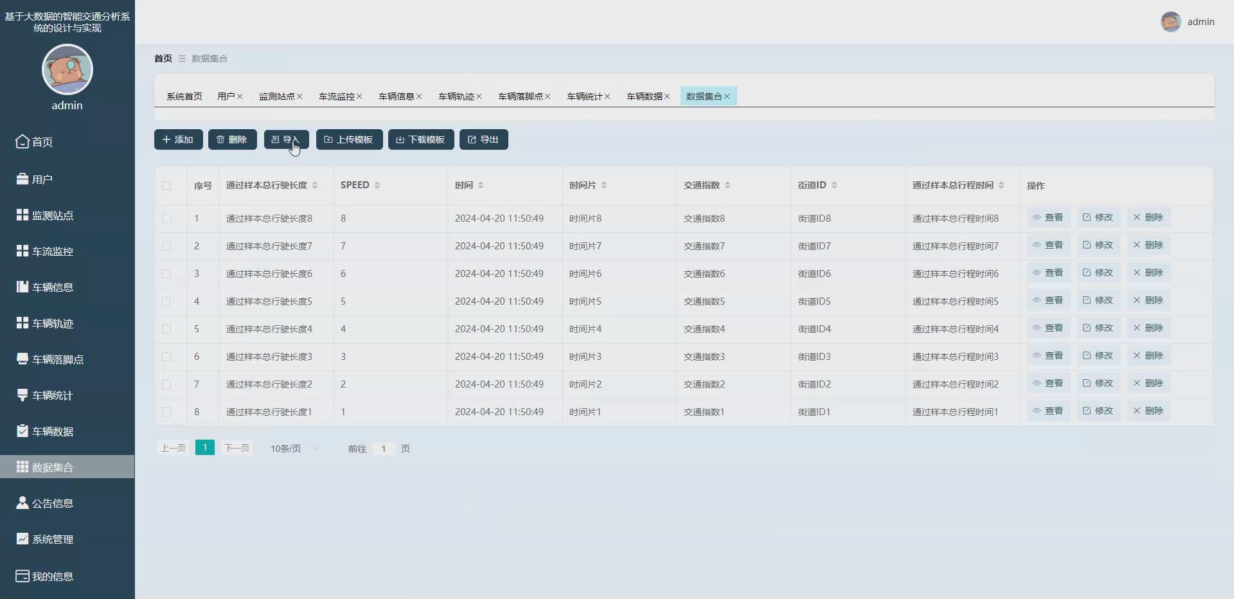Click page number 1 in pagination

coord(205,447)
